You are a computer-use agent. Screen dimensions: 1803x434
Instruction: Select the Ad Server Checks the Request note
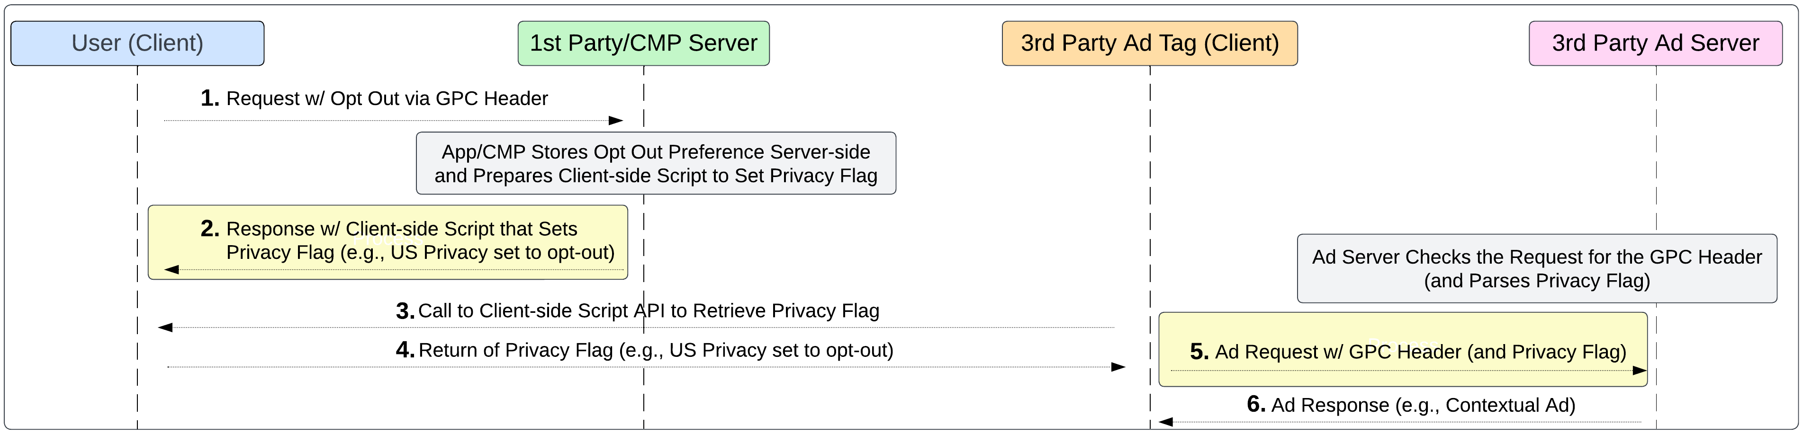click(1536, 269)
